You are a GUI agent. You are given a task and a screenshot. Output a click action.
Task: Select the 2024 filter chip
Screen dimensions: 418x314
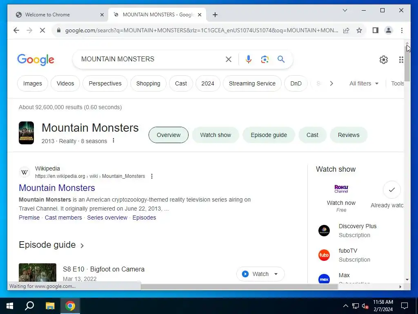point(208,83)
